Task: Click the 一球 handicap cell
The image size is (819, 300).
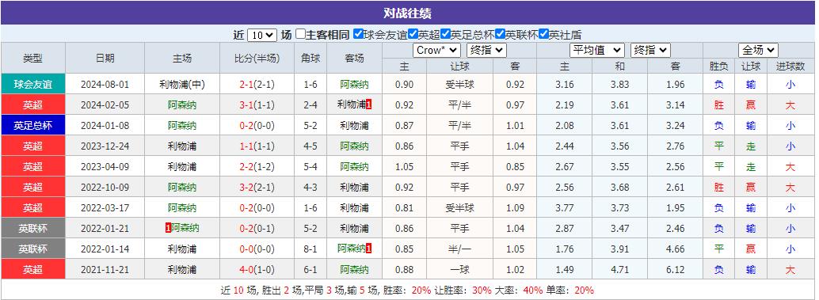Action: point(459,270)
